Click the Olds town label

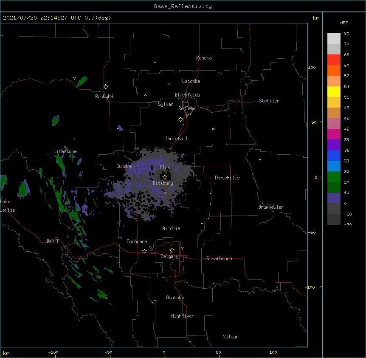click(x=165, y=168)
